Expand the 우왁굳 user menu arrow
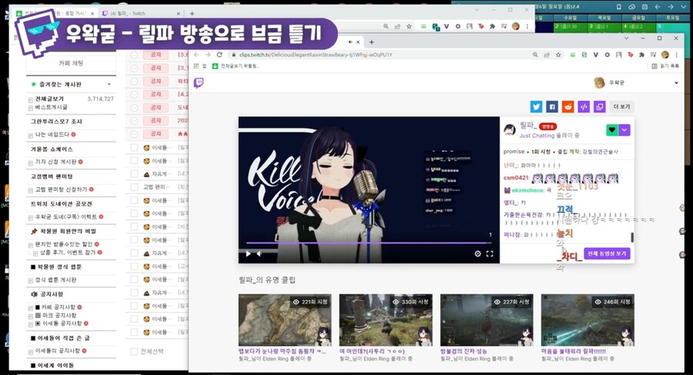693x375 pixels. coord(676,82)
